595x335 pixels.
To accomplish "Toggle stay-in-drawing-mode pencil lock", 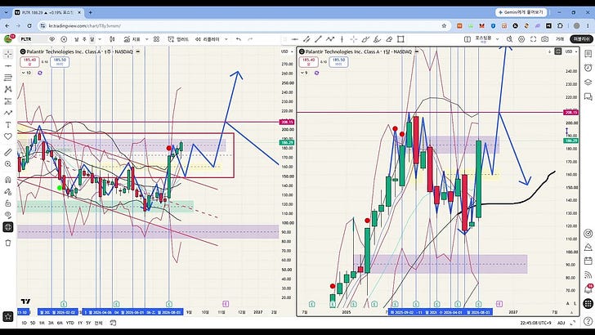I will click(8, 191).
